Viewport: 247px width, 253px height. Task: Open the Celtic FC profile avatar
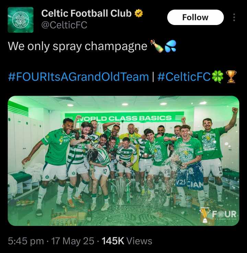pyautogui.click(x=21, y=20)
